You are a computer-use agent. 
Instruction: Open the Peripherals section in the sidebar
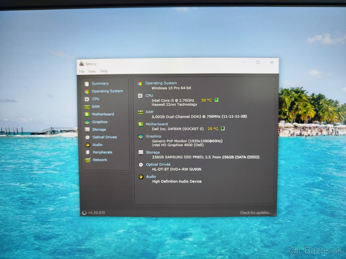point(102,152)
